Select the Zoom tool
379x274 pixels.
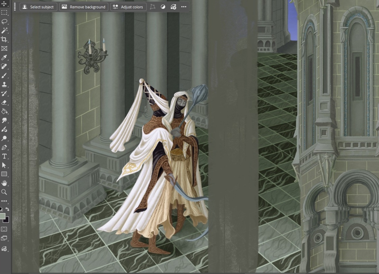[x=4, y=192]
